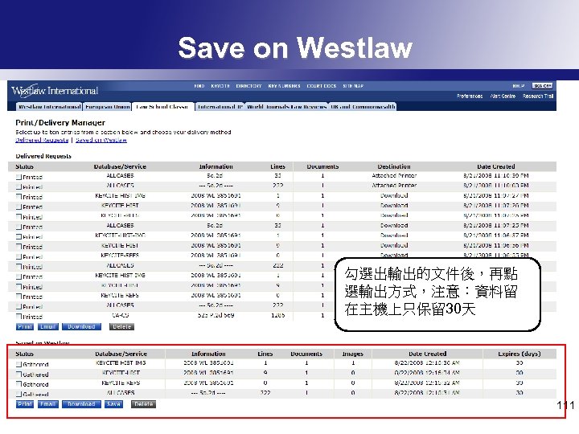This screenshot has width=579, height=434.
Task: Switch to the European Union tab
Action: [x=108, y=107]
